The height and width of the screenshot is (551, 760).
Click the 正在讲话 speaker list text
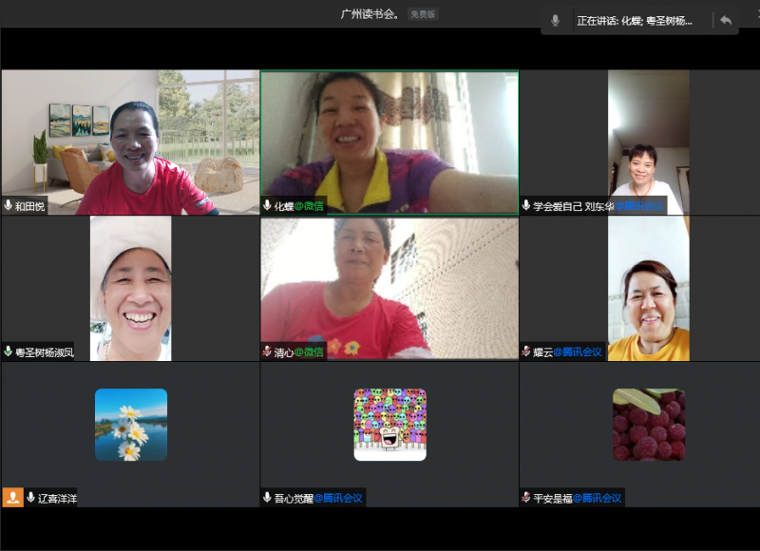pos(635,21)
